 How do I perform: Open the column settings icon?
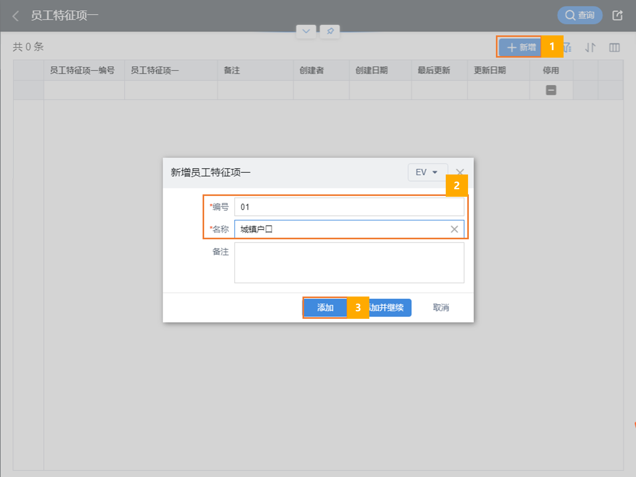615,47
